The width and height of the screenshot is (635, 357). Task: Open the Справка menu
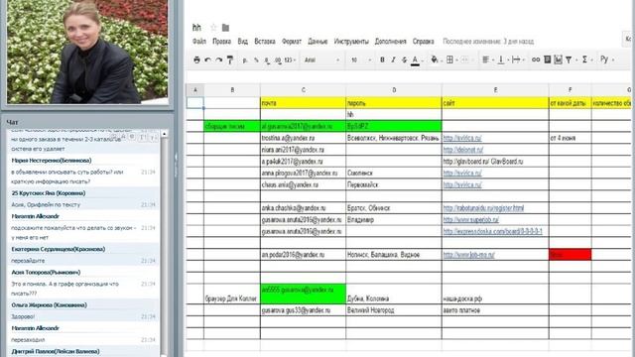coord(424,42)
